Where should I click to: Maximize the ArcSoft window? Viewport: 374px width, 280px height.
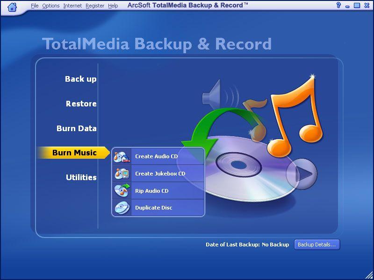357,5
